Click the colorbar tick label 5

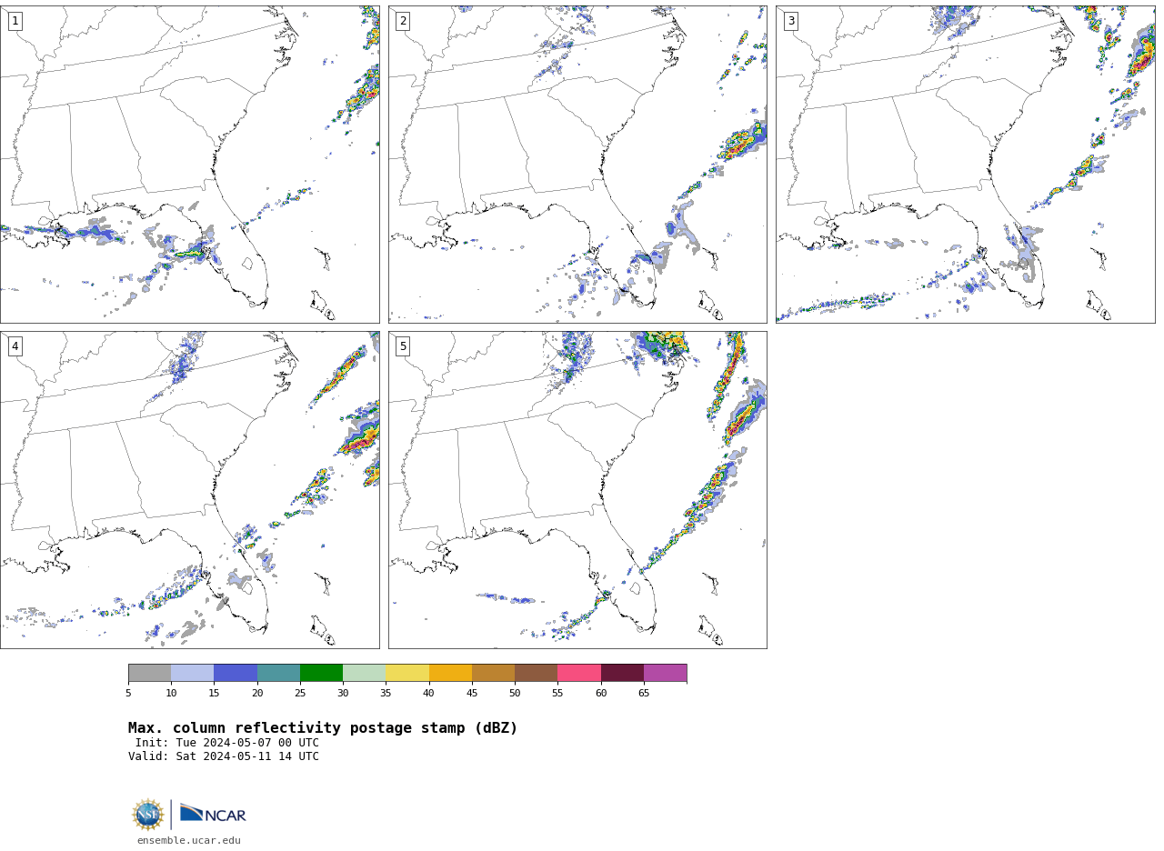coord(128,693)
